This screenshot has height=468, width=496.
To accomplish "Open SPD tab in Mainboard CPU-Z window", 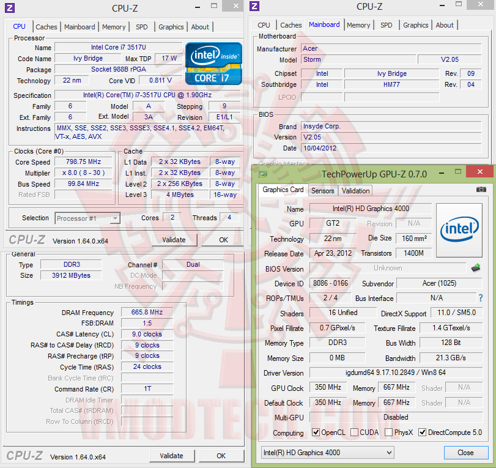I will 387,25.
